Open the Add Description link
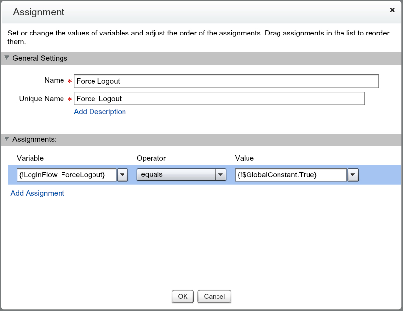This screenshot has width=403, height=311. [x=100, y=112]
